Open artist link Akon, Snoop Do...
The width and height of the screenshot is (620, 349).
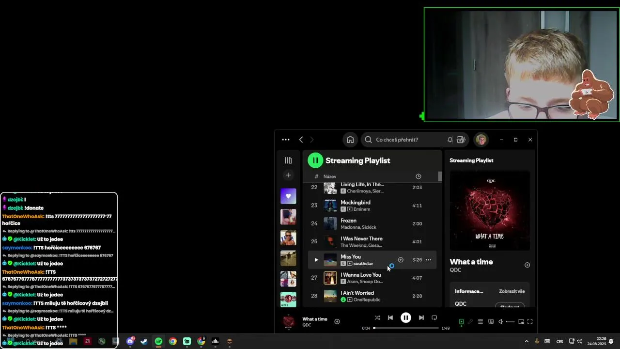click(365, 282)
